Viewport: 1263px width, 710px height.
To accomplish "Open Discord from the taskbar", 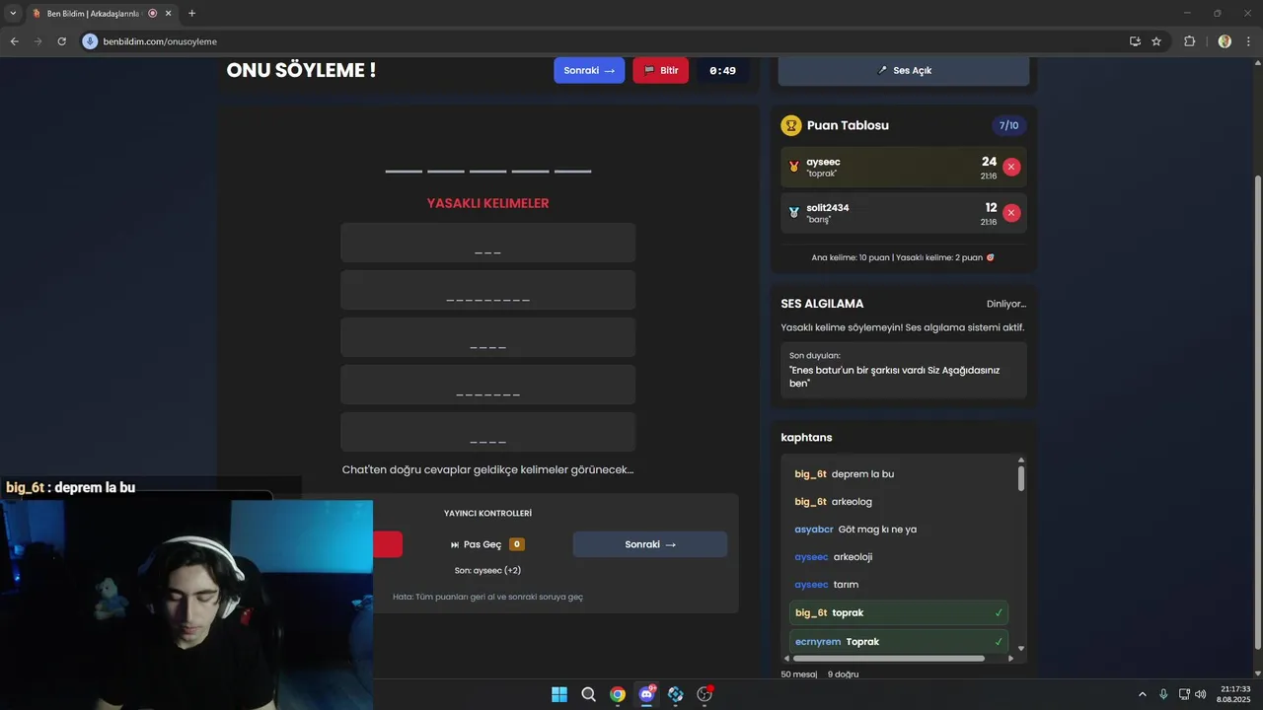I will click(646, 694).
